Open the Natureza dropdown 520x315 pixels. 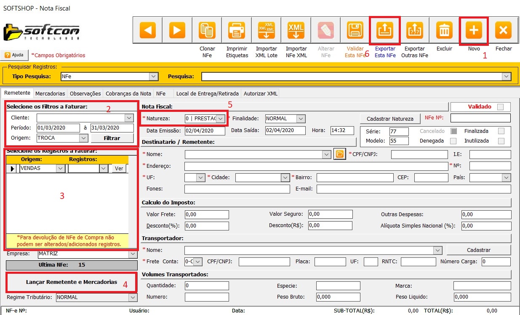[x=220, y=119]
